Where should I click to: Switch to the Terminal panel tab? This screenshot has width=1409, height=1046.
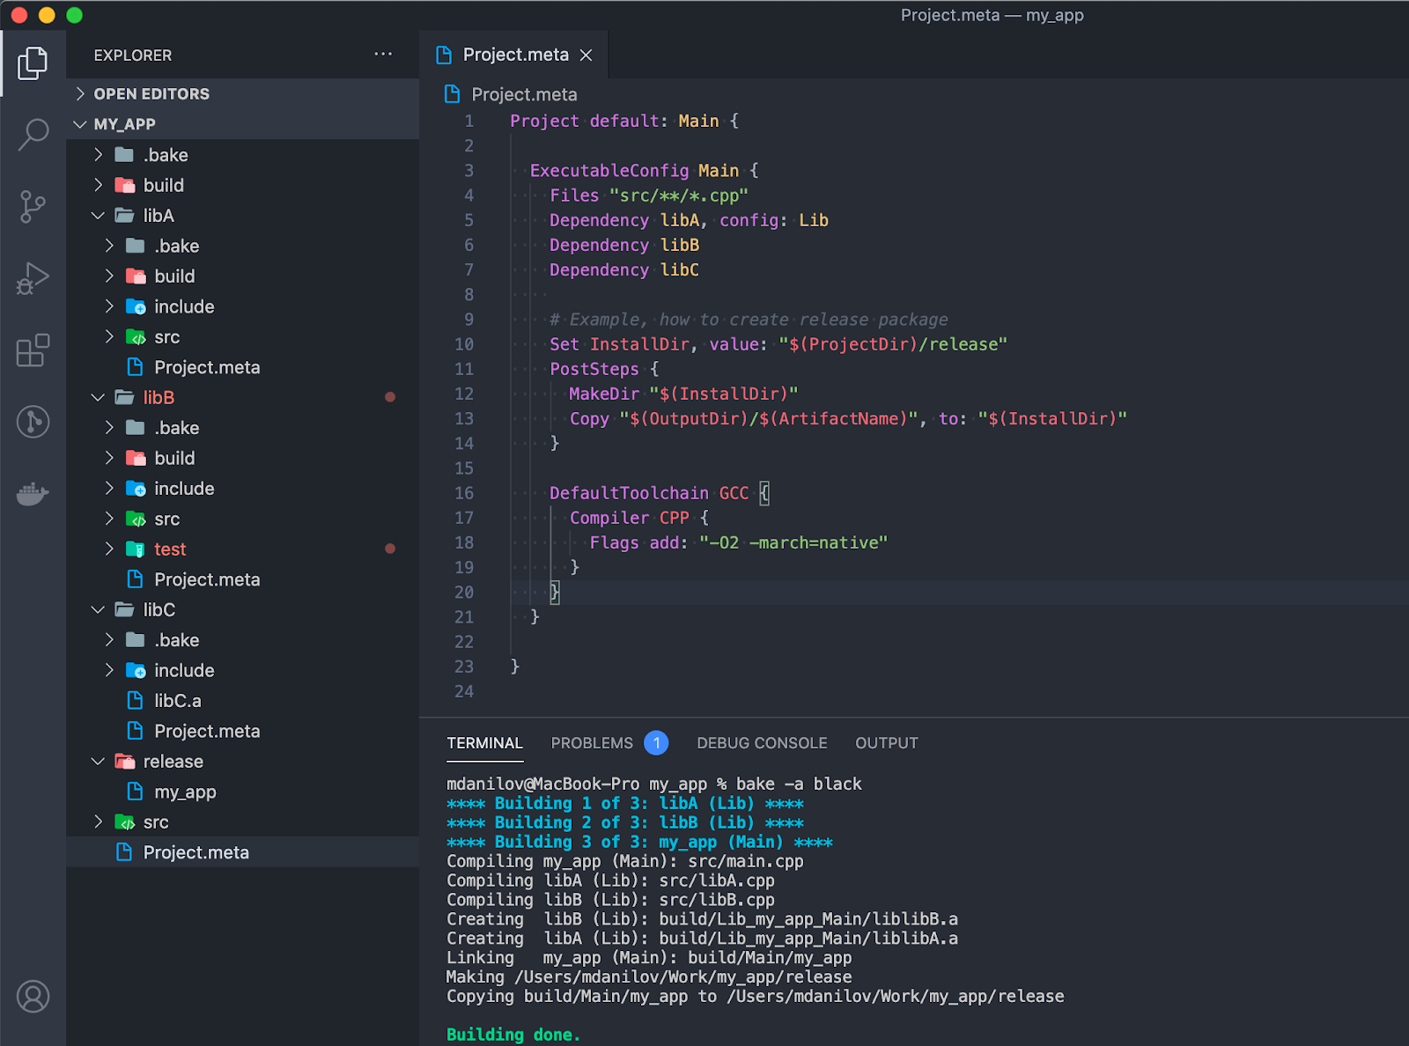pyautogui.click(x=484, y=743)
